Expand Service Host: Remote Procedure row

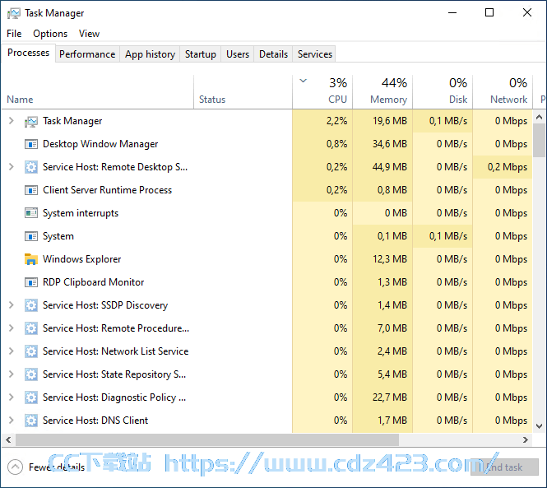coord(12,328)
